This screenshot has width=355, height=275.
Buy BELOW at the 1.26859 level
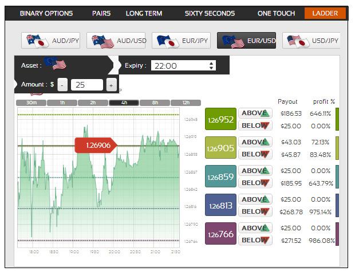pyautogui.click(x=255, y=183)
